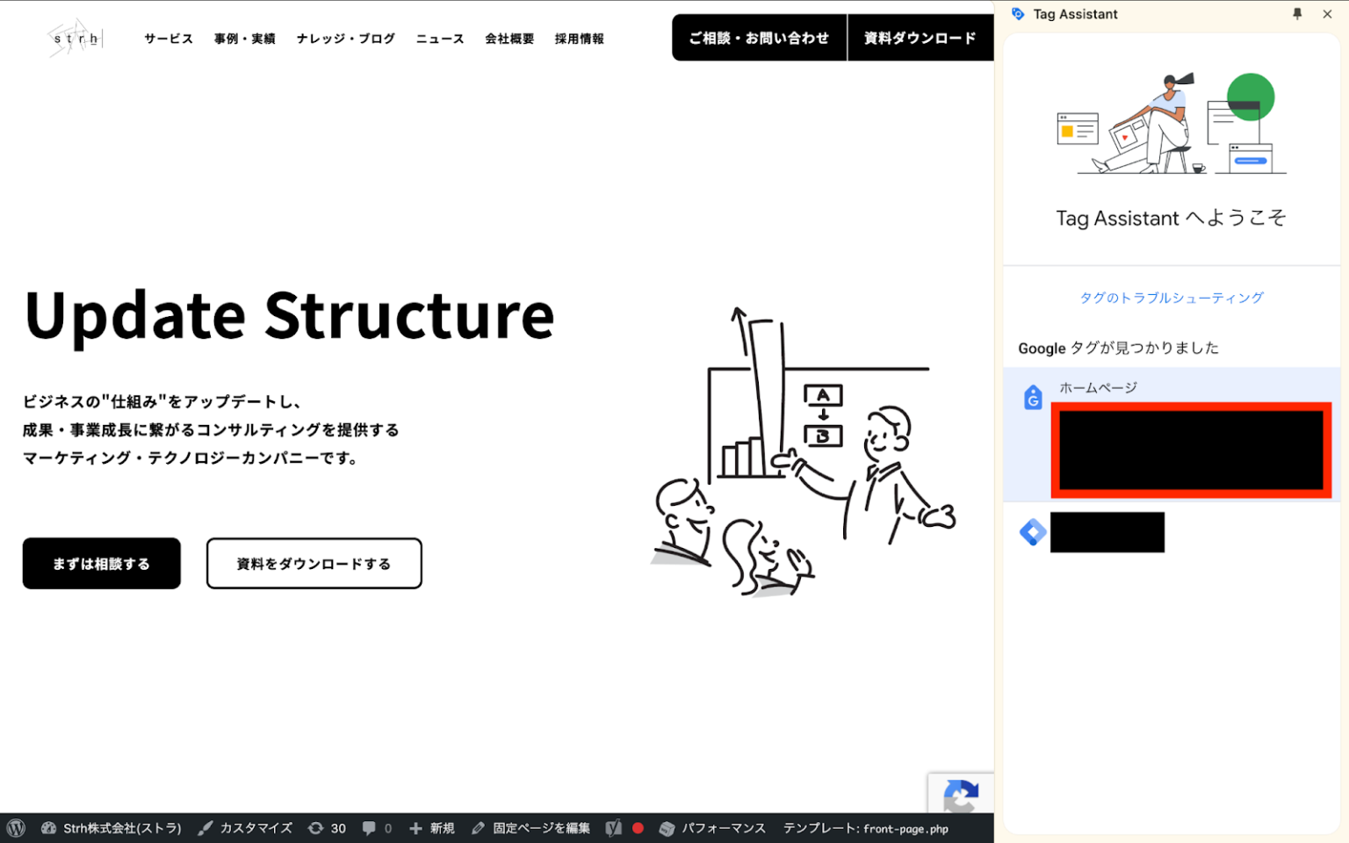Click the 新規 plus icon
The image size is (1349, 843).
[x=415, y=827]
